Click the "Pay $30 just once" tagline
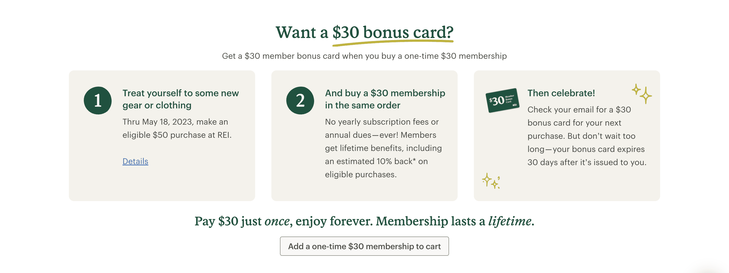The height and width of the screenshot is (273, 729). pyautogui.click(x=364, y=222)
